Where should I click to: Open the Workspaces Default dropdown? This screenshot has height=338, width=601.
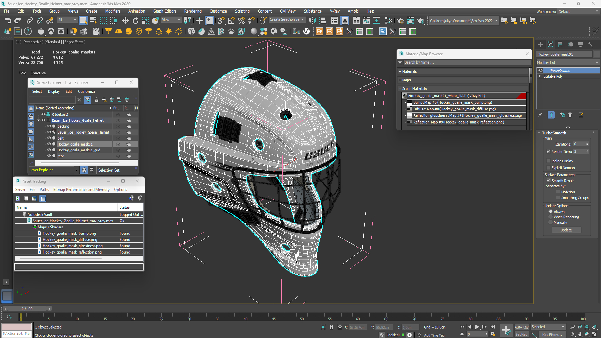pyautogui.click(x=578, y=12)
